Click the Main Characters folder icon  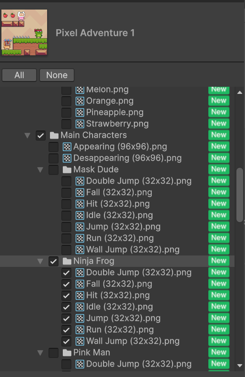click(x=54, y=135)
